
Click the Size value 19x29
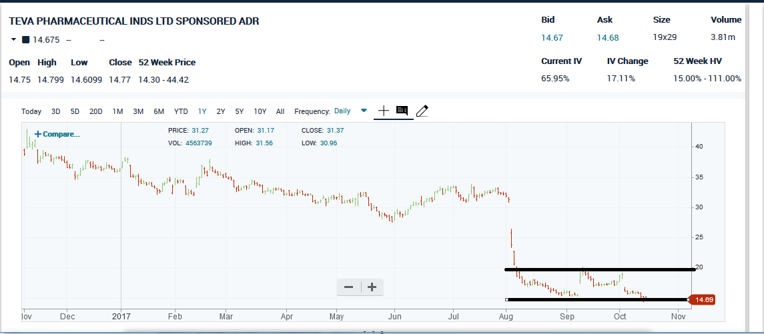(x=665, y=37)
